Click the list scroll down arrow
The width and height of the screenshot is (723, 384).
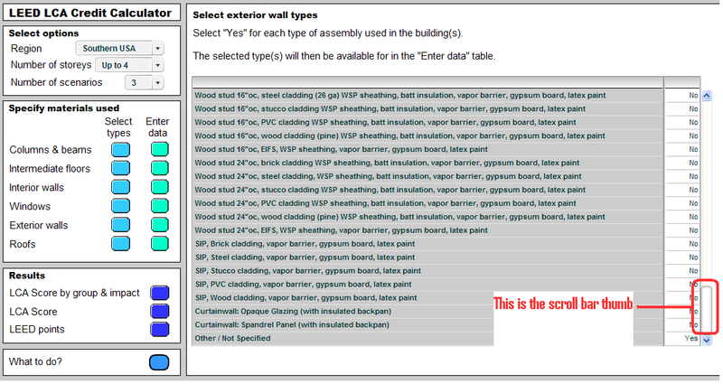pyautogui.click(x=707, y=341)
